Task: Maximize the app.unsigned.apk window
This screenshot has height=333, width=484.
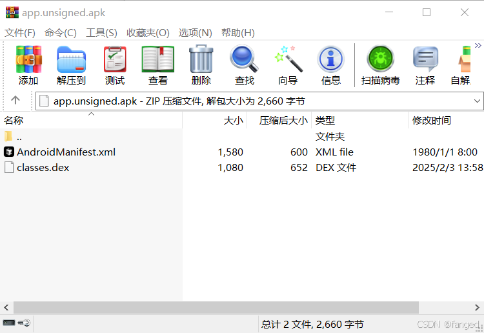Action: coord(427,12)
